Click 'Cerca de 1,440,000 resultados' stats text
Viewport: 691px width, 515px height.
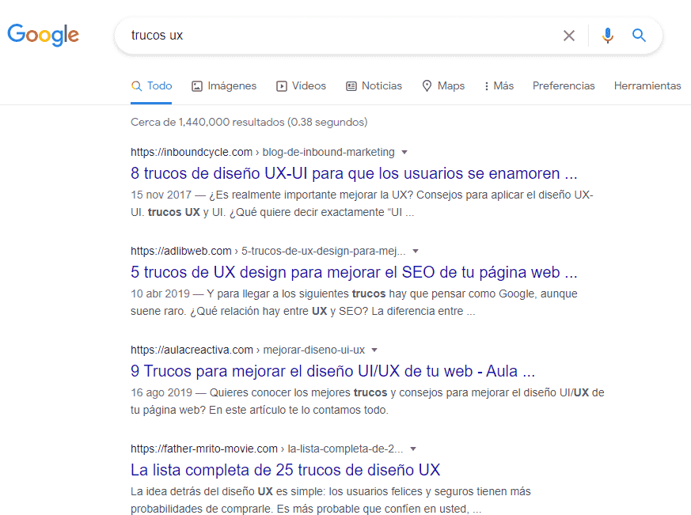pos(249,122)
